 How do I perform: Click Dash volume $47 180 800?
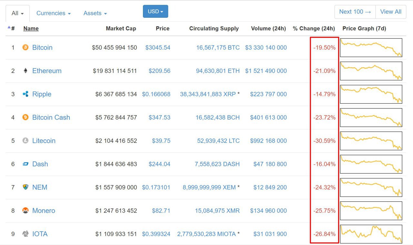point(270,164)
